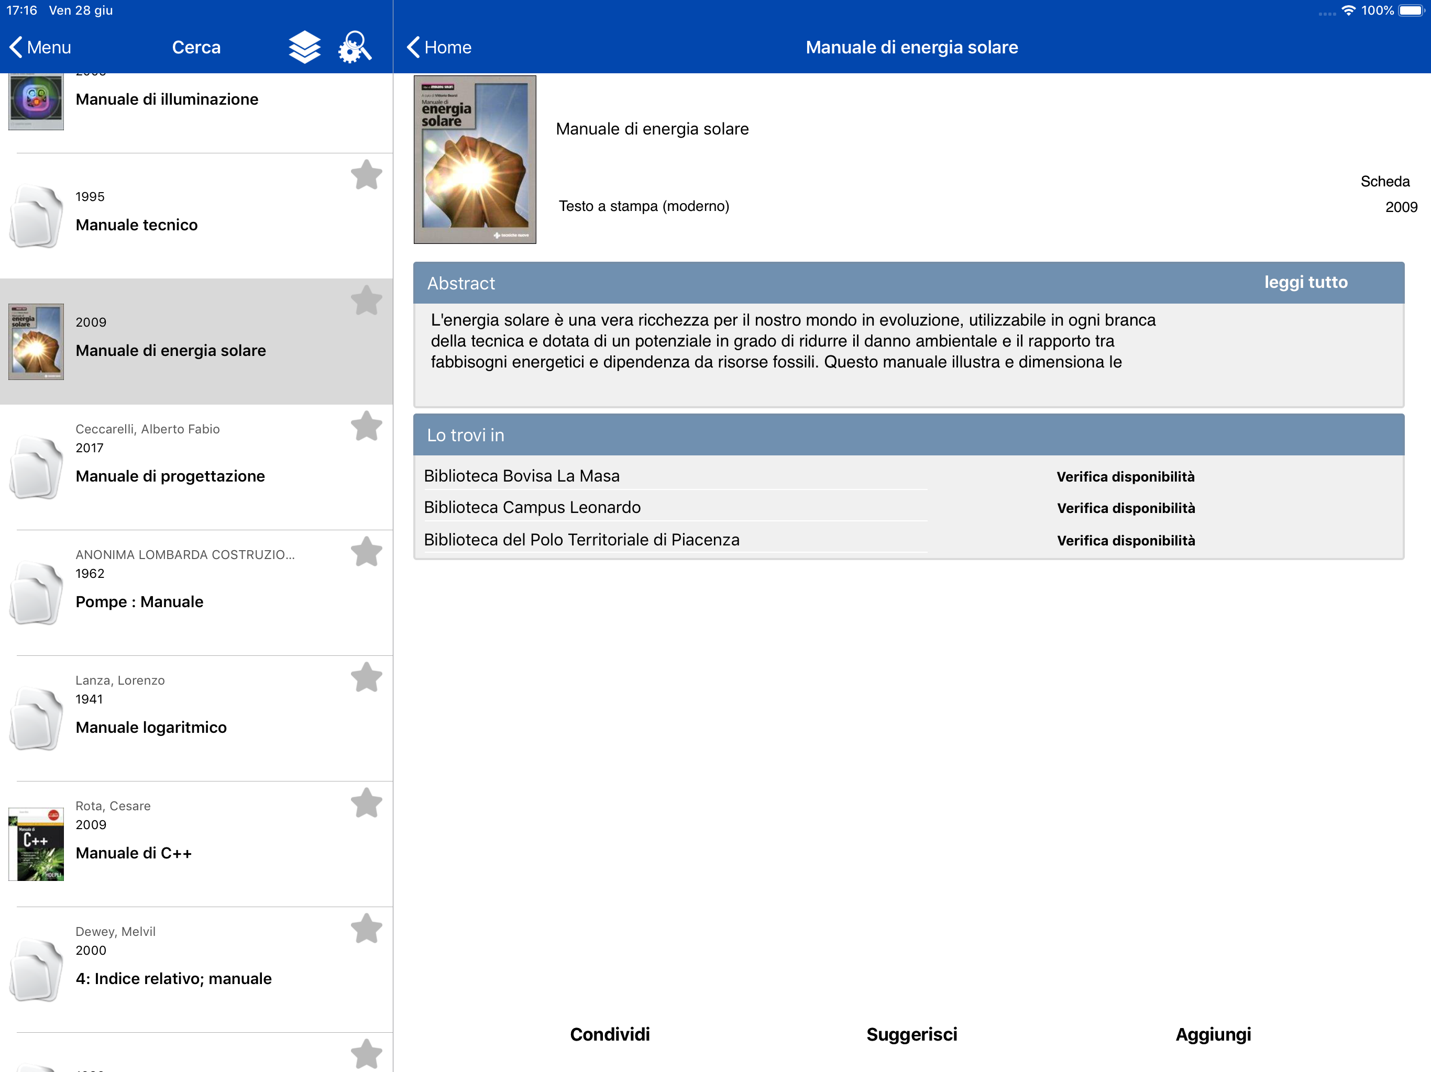Verify availability at Biblioteca Bovisa La Masa

pyautogui.click(x=1125, y=476)
